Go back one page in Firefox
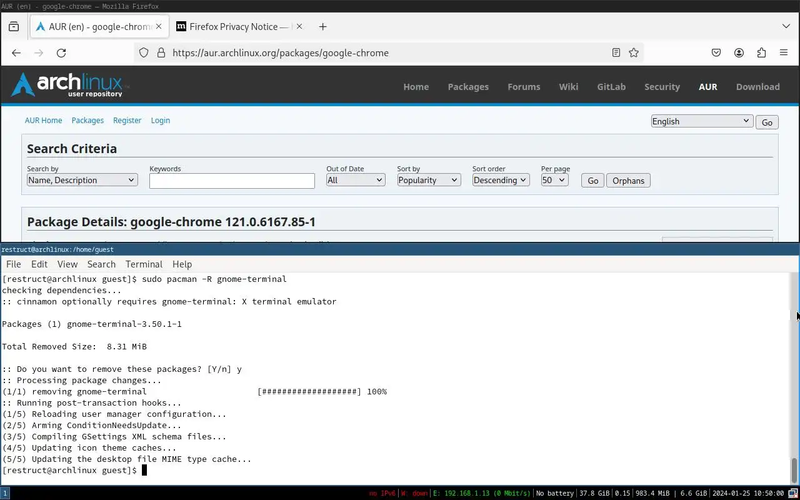 16,52
